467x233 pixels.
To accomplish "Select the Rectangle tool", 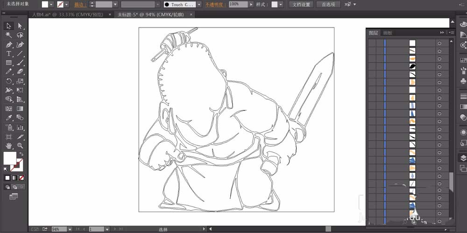I will tap(8, 63).
